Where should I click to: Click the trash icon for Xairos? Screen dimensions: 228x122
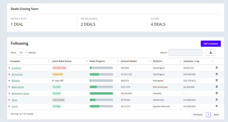coord(216,106)
